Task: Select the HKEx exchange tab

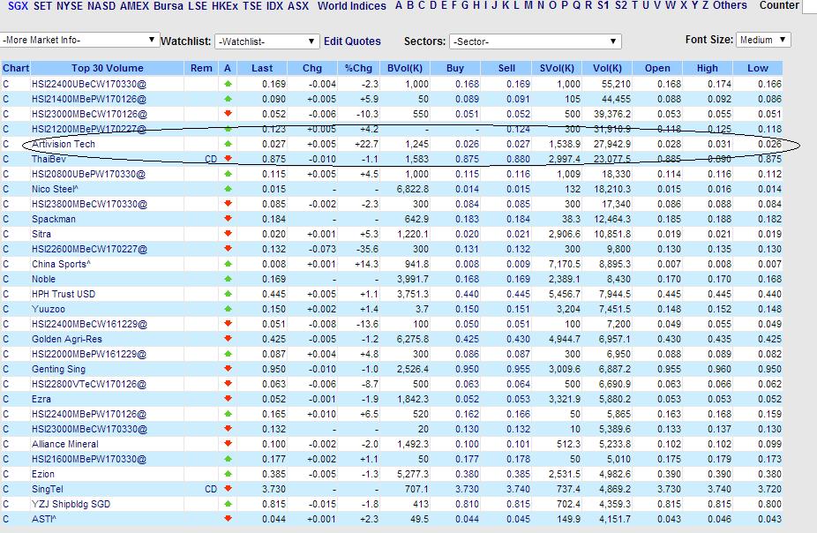Action: click(x=225, y=5)
